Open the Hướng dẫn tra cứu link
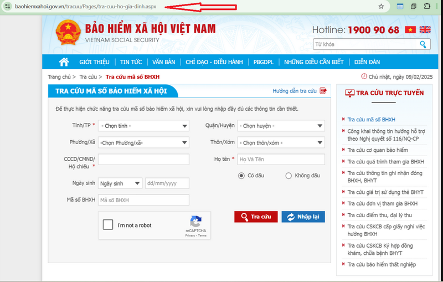 tap(295, 91)
